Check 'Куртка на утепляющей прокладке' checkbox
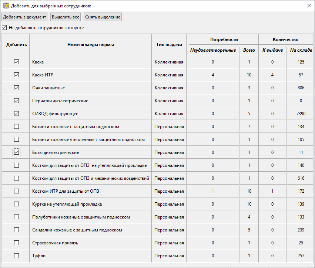 click(17, 204)
